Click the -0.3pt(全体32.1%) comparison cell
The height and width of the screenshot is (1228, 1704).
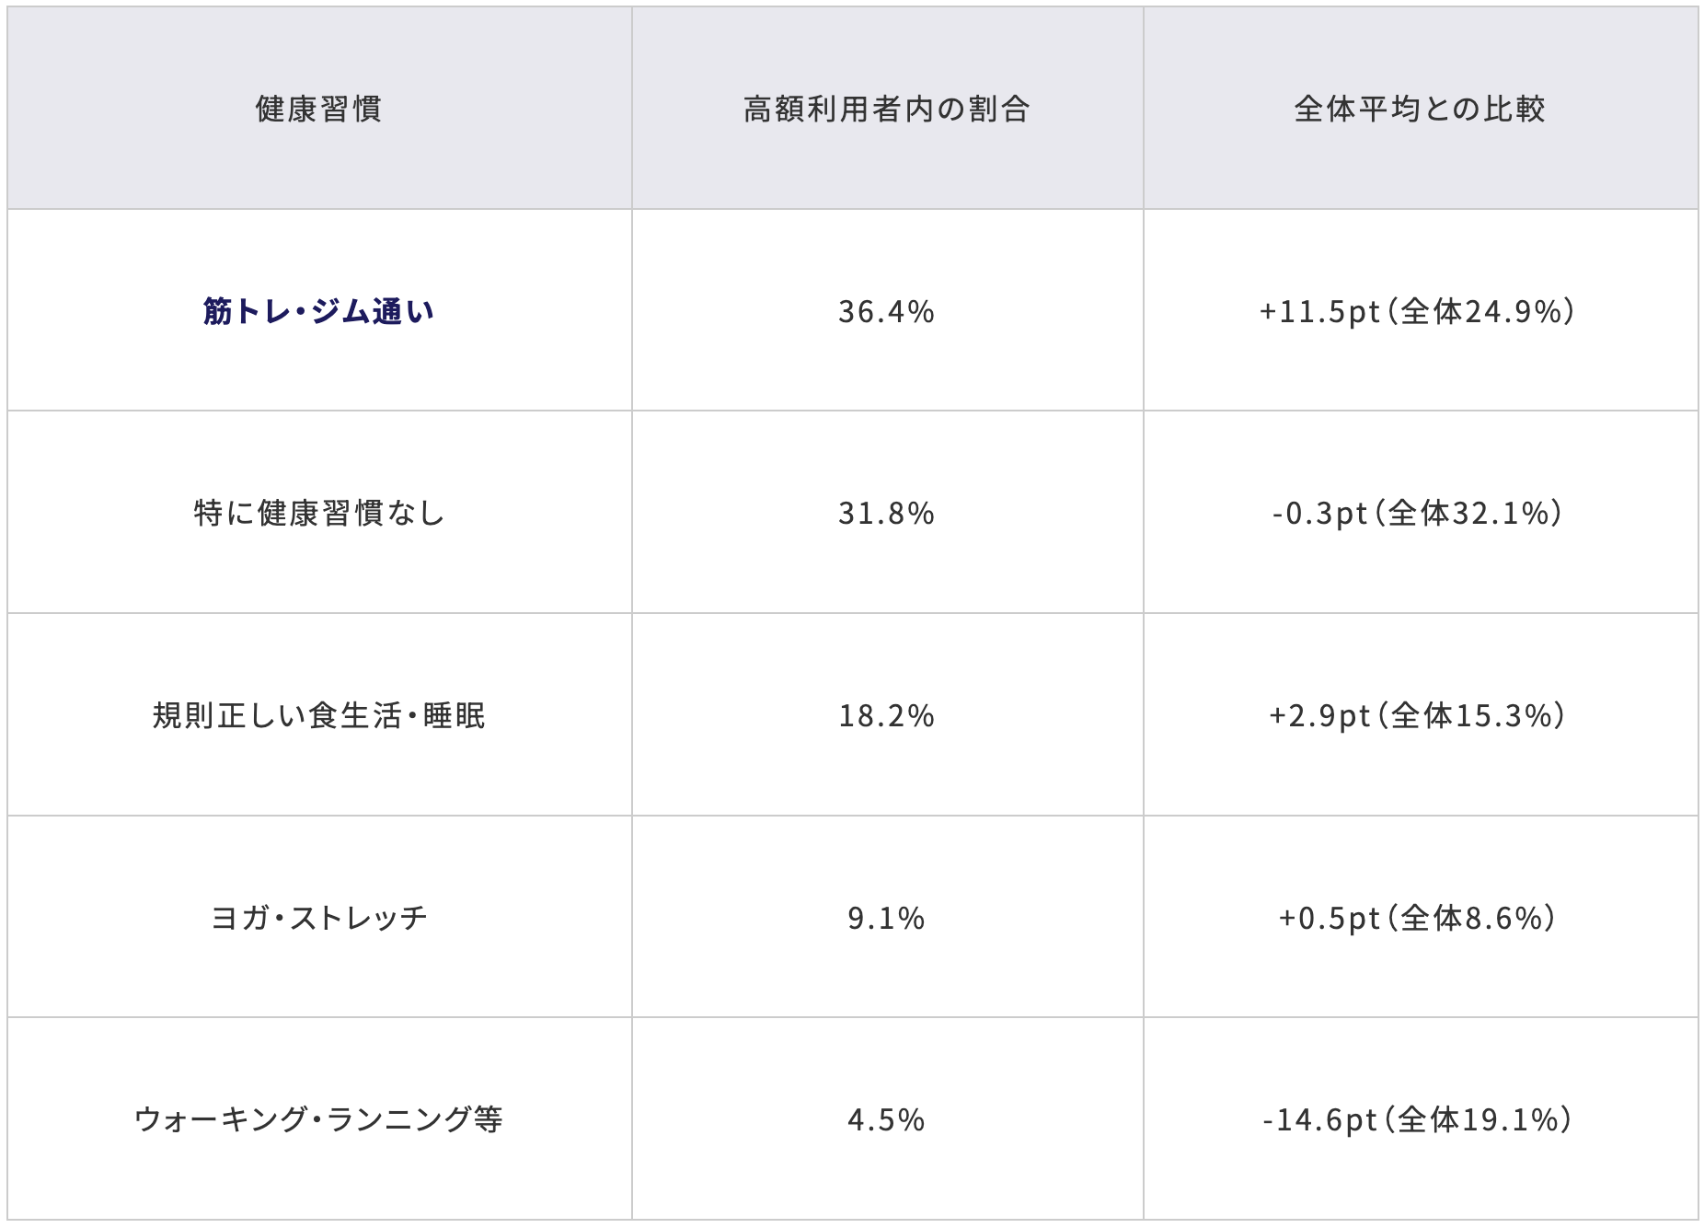point(1417,513)
